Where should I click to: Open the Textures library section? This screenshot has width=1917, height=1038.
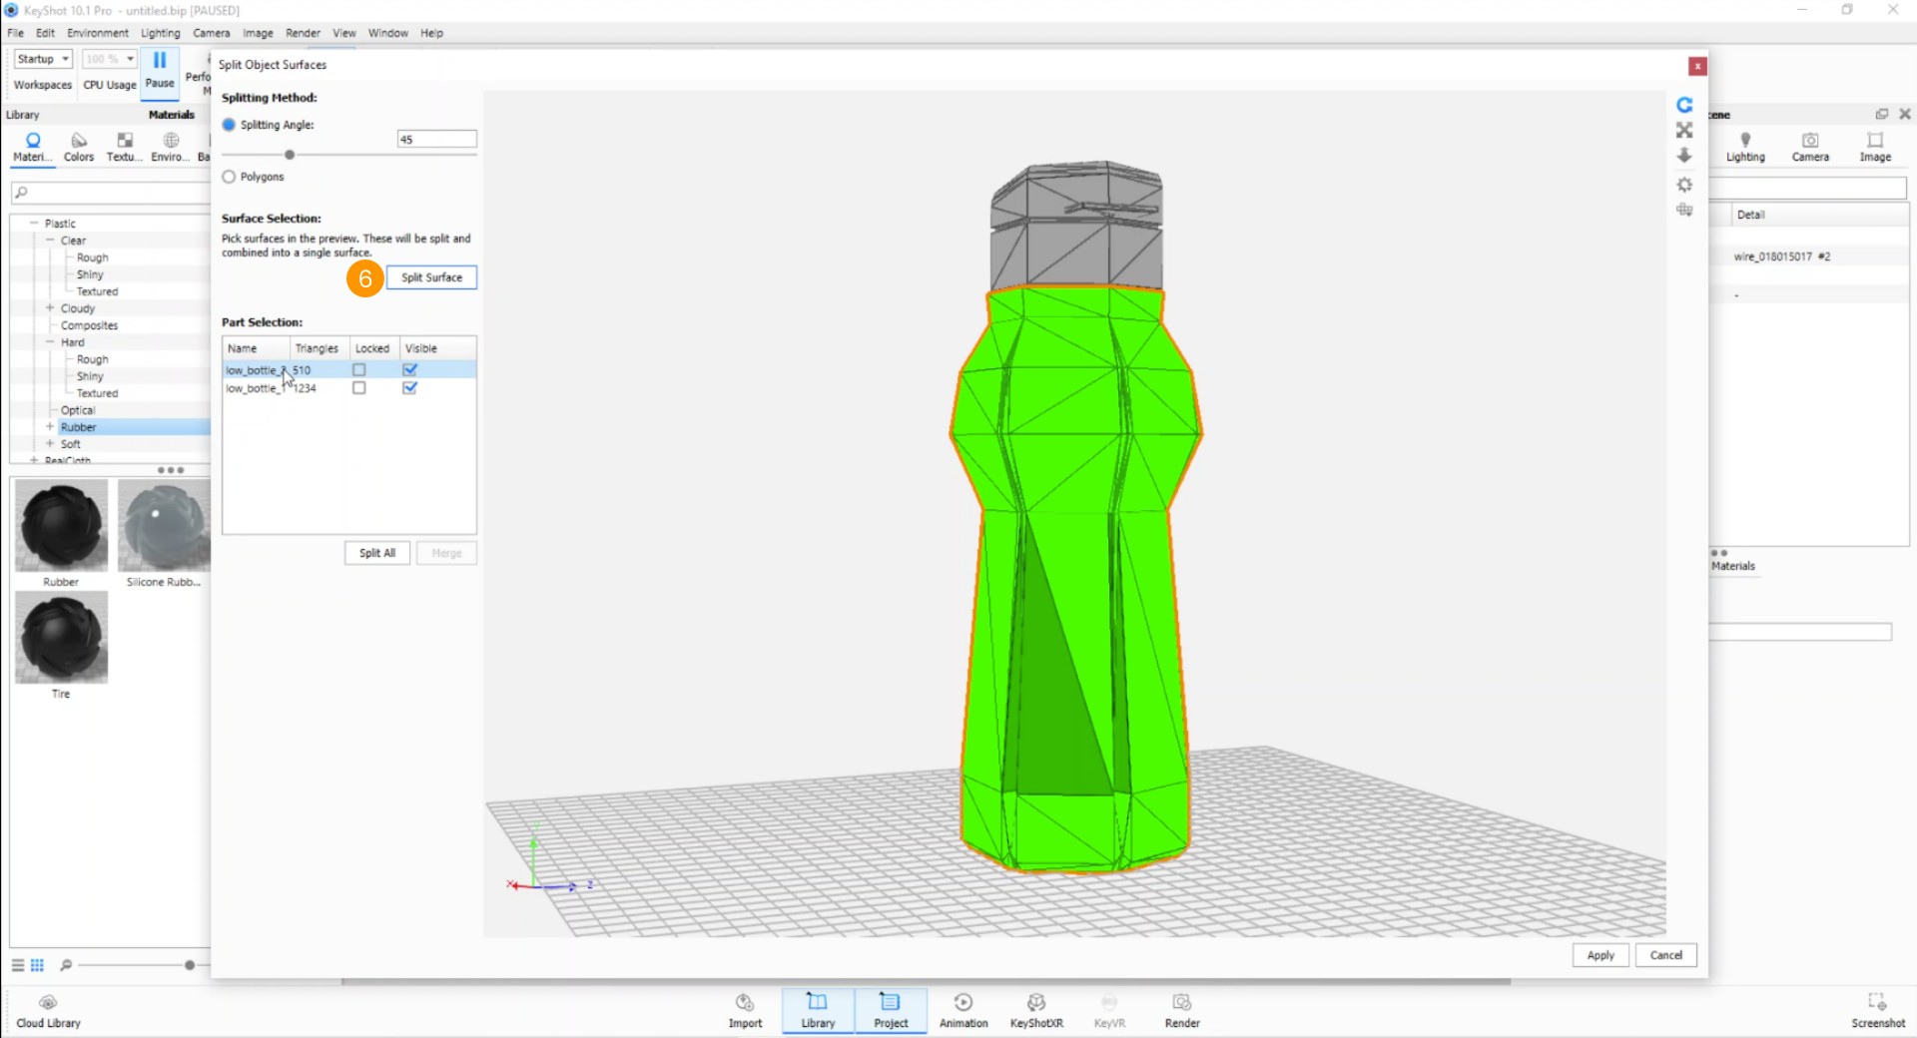click(123, 145)
